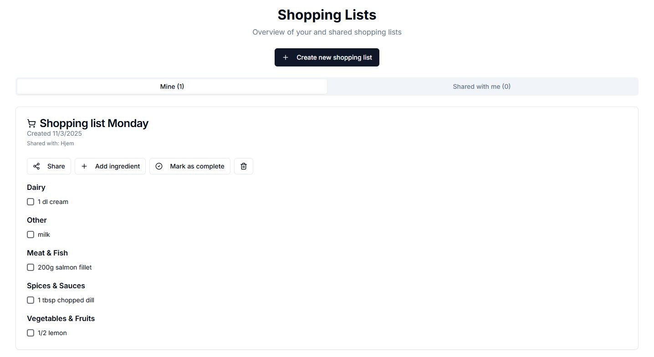
Task: Click the Shared with: Hjem label
Action: coord(50,143)
